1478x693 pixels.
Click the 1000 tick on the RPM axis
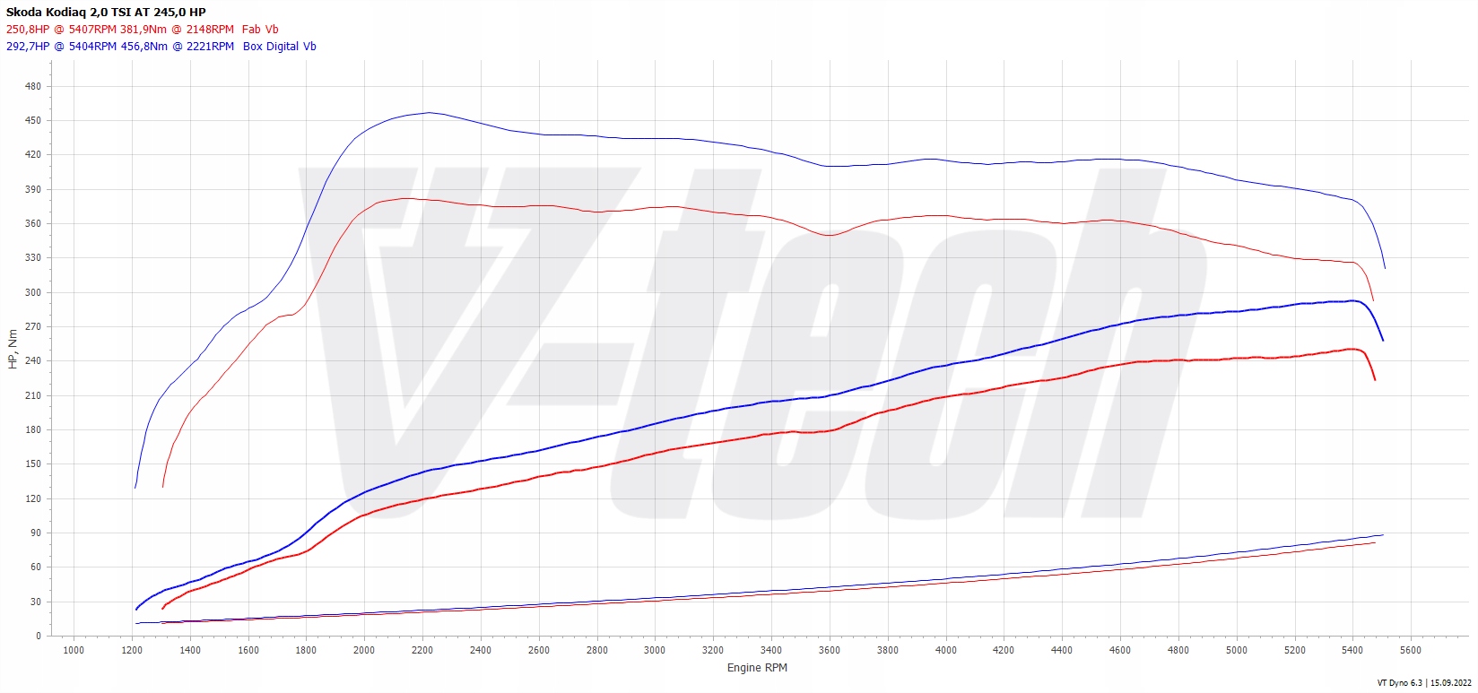(74, 650)
